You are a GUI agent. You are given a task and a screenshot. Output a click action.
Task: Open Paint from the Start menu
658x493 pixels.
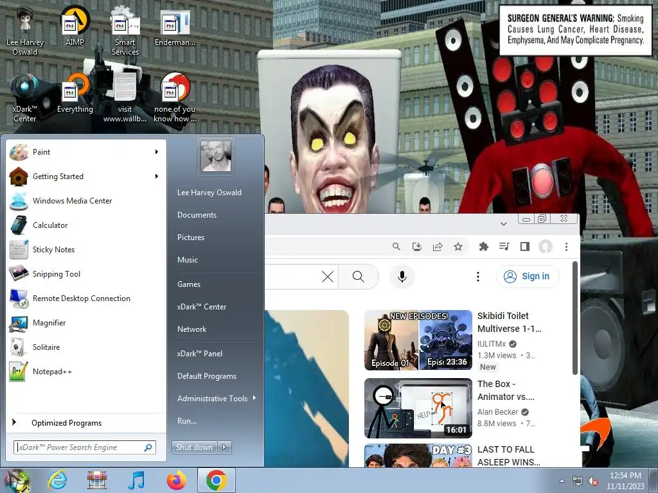pyautogui.click(x=86, y=152)
